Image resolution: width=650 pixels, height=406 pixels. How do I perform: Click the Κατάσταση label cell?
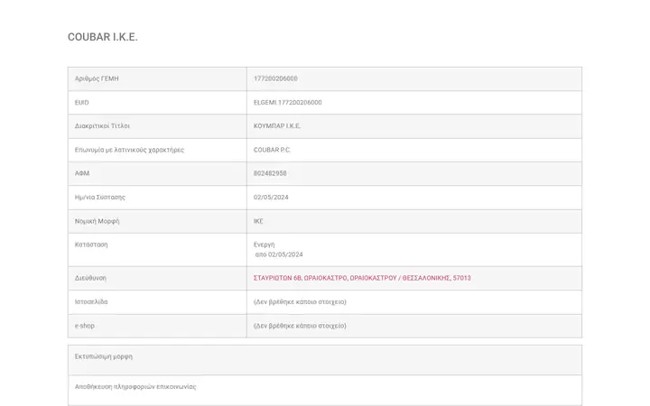click(157, 250)
